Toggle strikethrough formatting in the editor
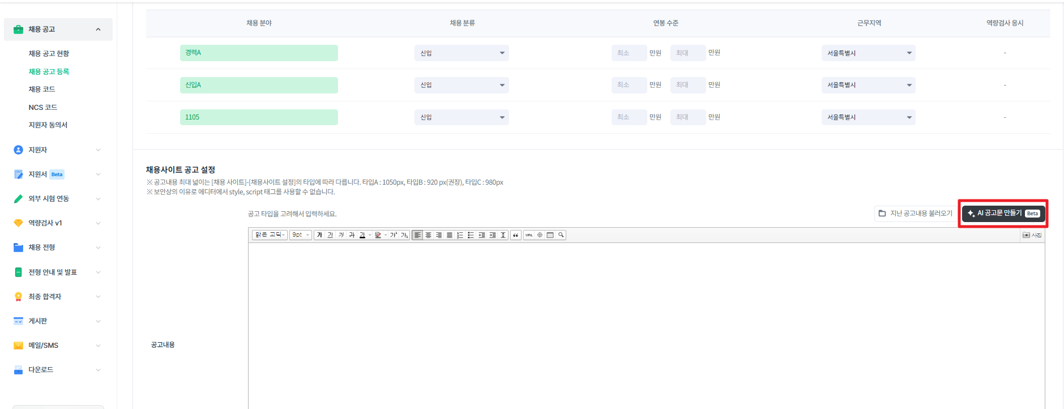The width and height of the screenshot is (1064, 409). point(352,235)
